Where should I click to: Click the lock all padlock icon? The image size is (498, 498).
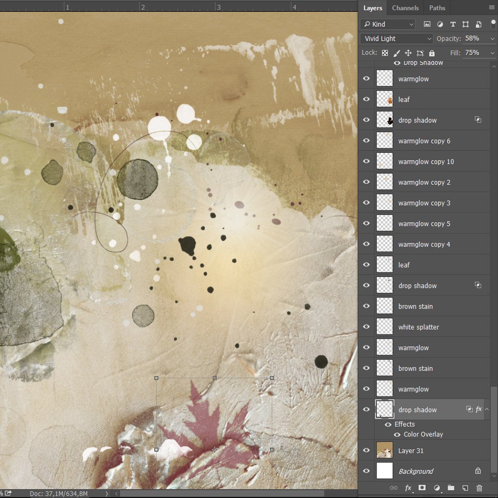click(432, 53)
